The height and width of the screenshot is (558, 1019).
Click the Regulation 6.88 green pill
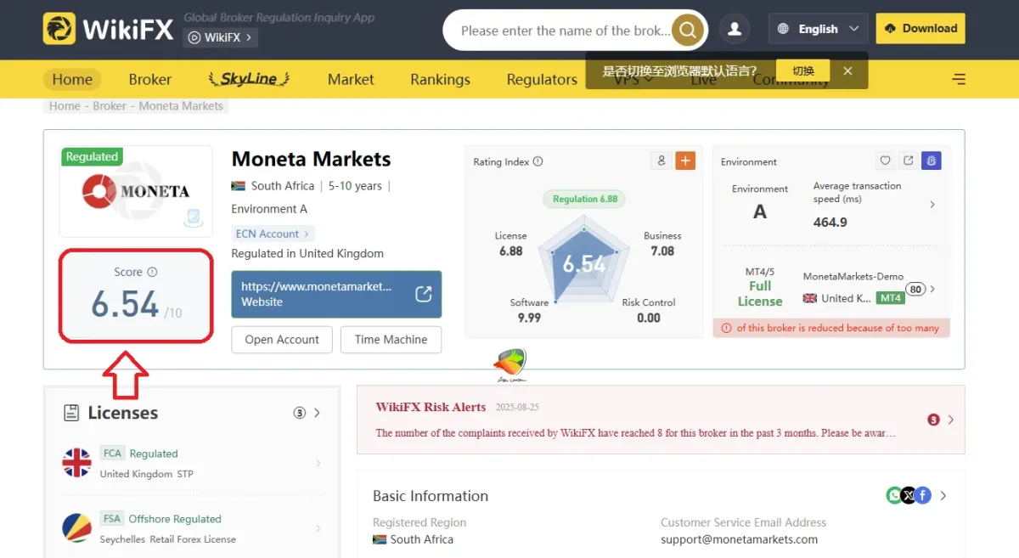pyautogui.click(x=584, y=199)
